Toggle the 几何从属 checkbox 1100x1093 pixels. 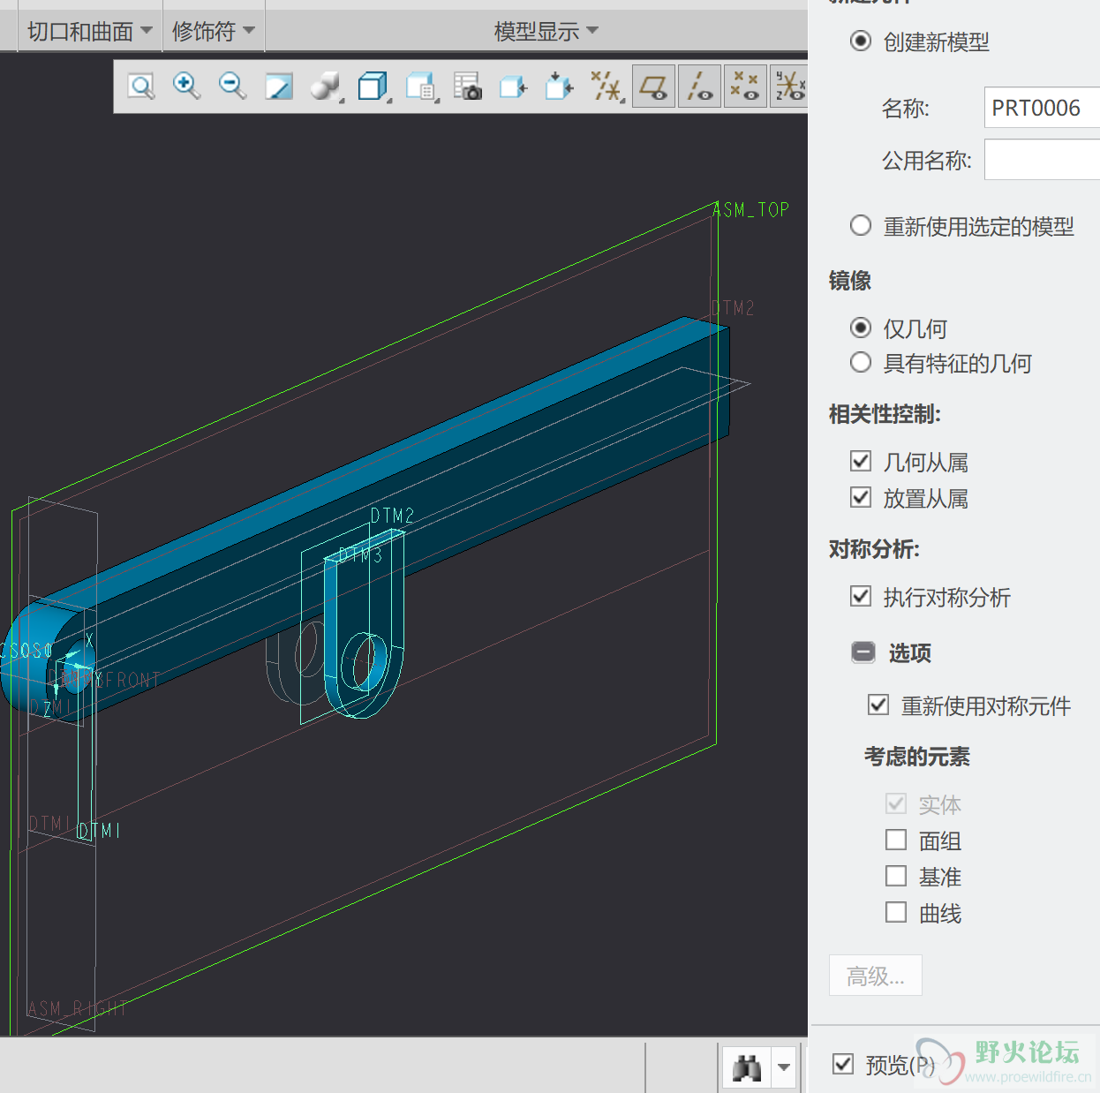pyautogui.click(x=860, y=461)
